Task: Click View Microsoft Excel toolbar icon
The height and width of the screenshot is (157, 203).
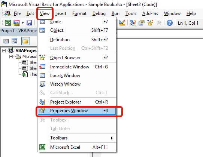Action: coord(8,23)
